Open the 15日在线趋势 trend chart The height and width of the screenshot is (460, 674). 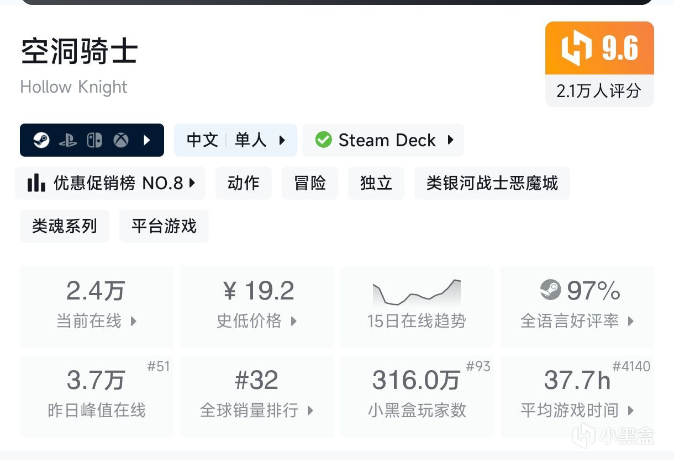[x=417, y=306]
